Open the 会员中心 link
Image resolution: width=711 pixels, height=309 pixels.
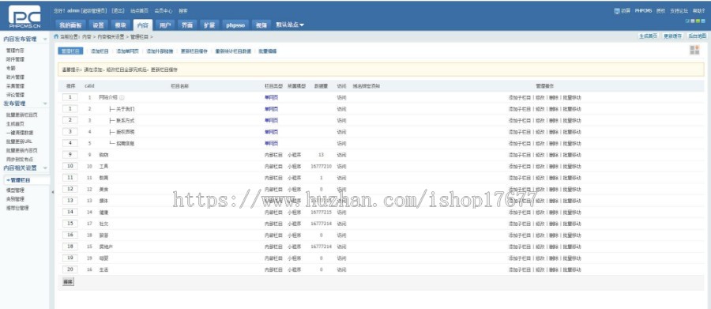[x=164, y=10]
